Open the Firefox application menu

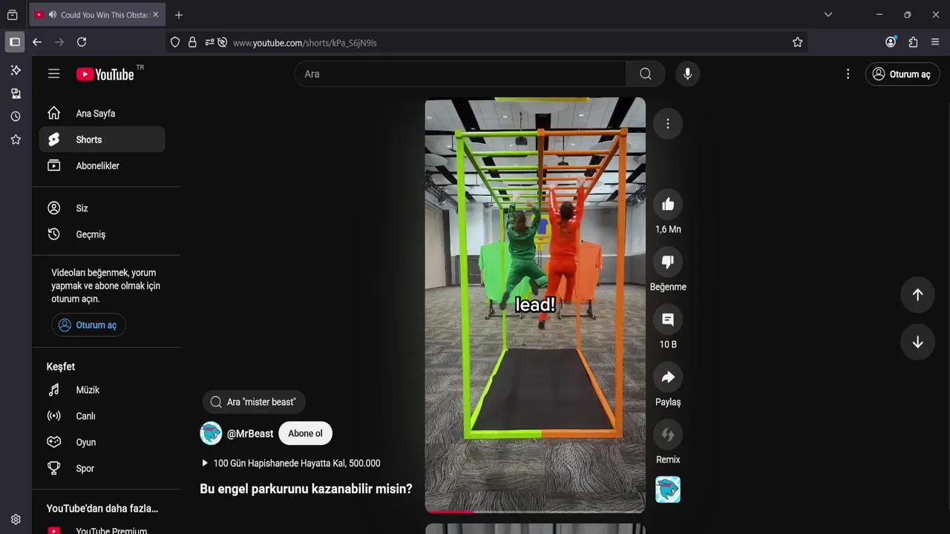(935, 42)
